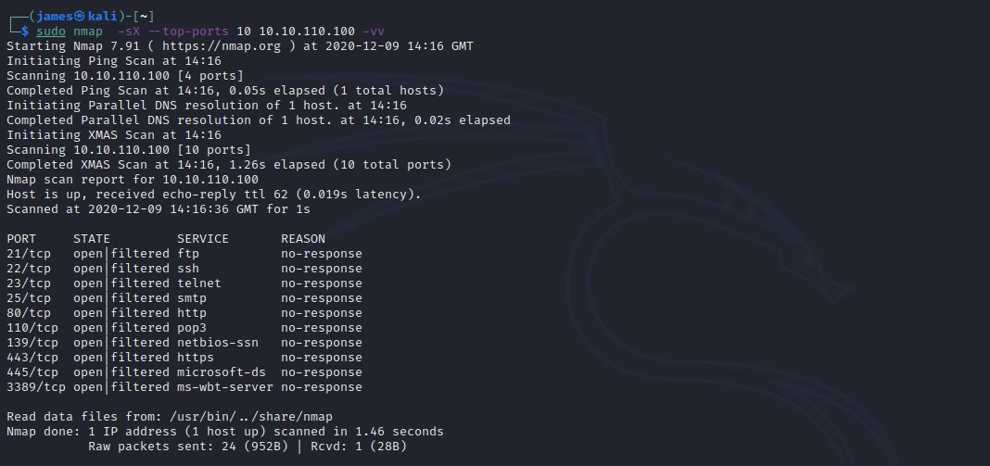Click the 'ftp' service name
The image size is (990, 466).
(x=188, y=254)
